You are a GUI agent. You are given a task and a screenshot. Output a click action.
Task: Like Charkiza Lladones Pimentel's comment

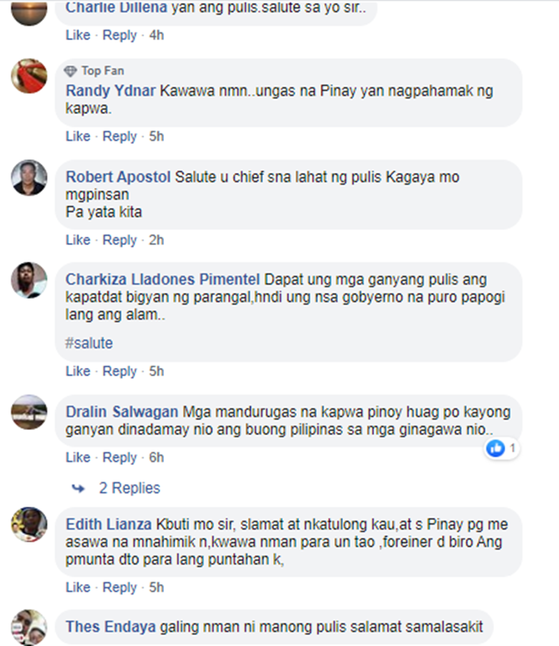click(78, 371)
